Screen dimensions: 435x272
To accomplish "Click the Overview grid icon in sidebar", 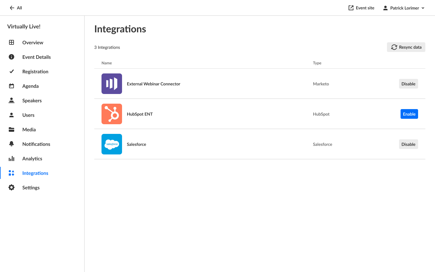I will point(11,43).
